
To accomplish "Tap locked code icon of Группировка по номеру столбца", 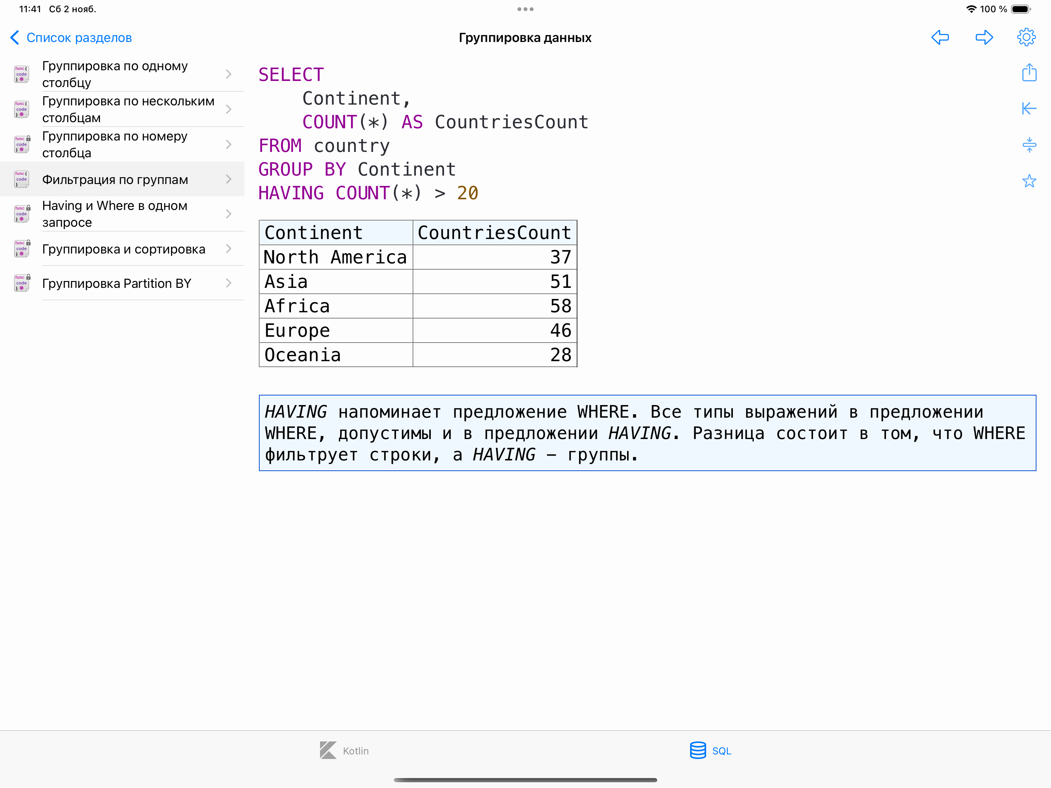I will coord(21,144).
